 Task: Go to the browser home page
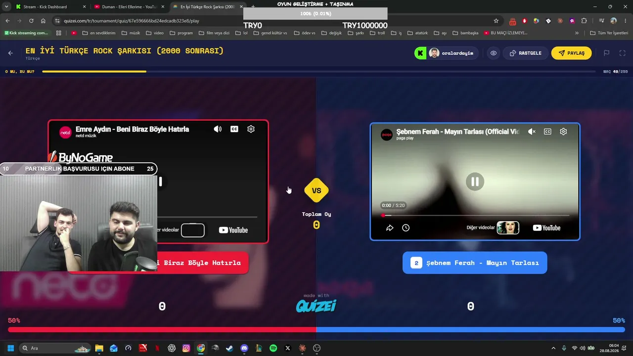pyautogui.click(x=43, y=21)
